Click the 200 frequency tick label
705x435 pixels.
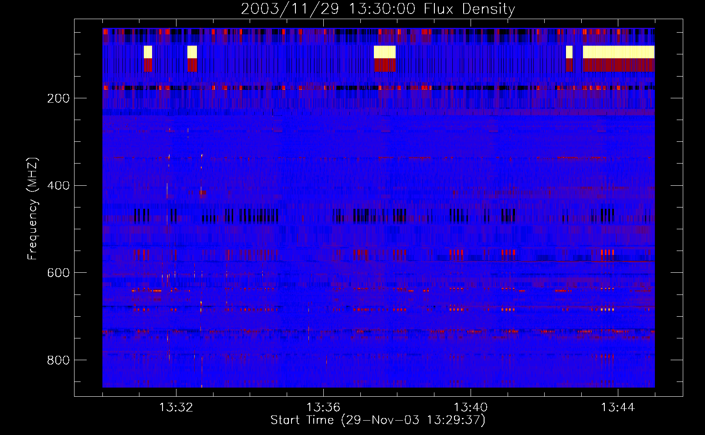click(58, 98)
